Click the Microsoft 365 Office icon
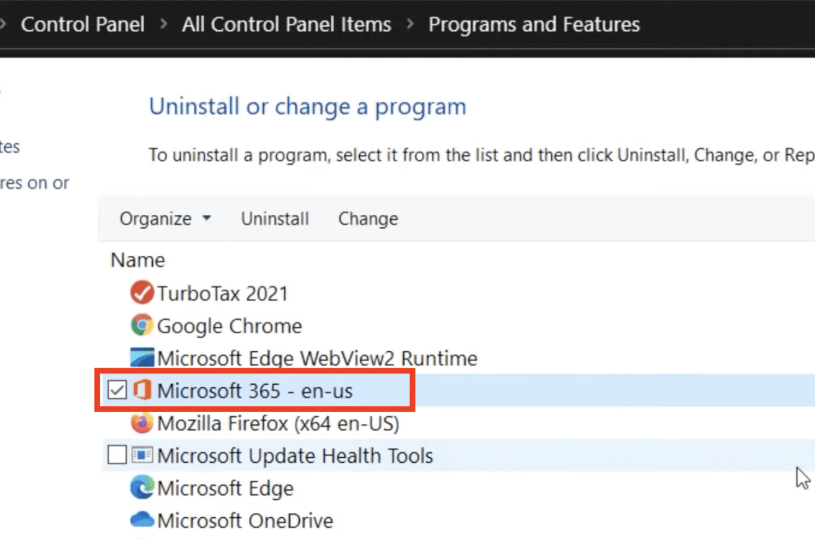The image size is (815, 539). coord(141,391)
